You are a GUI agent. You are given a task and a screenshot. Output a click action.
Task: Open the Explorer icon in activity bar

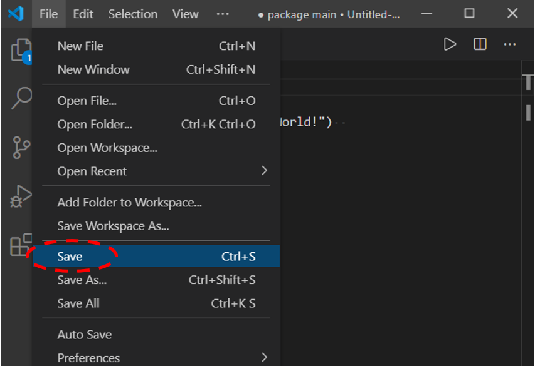21,50
